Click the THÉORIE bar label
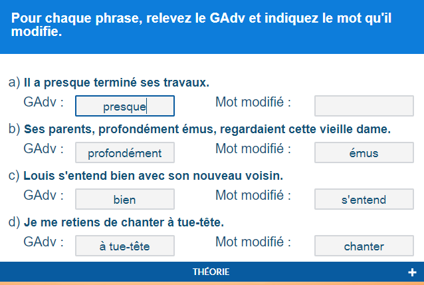This screenshot has height=285, width=424. point(211,272)
